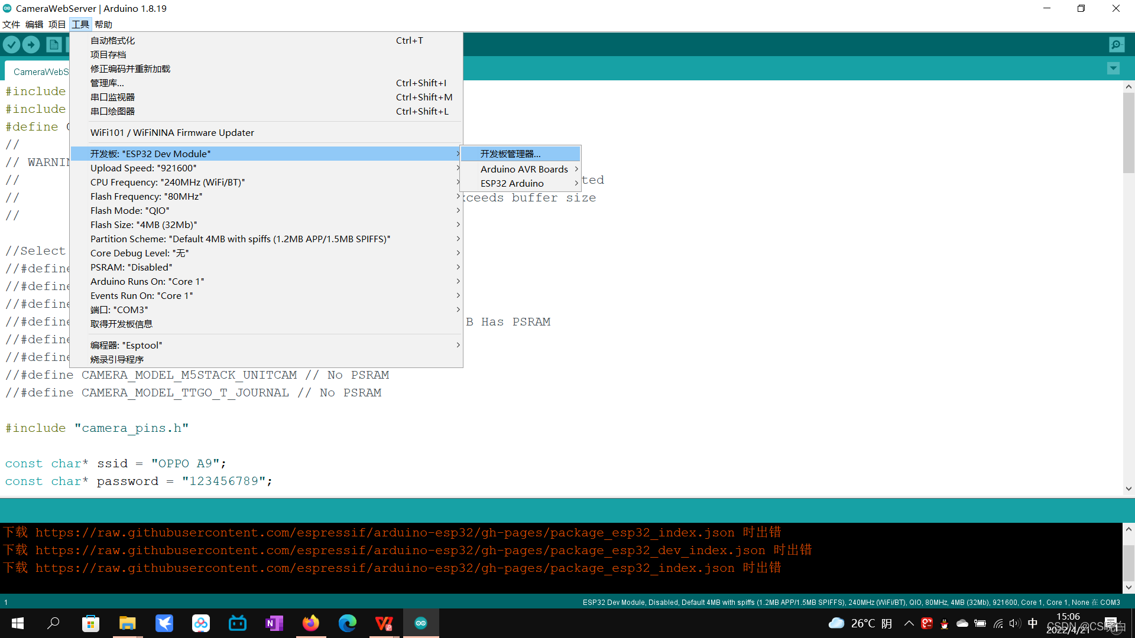Viewport: 1135px width, 638px height.
Task: Open File Explorer from the taskbar
Action: coord(127,623)
